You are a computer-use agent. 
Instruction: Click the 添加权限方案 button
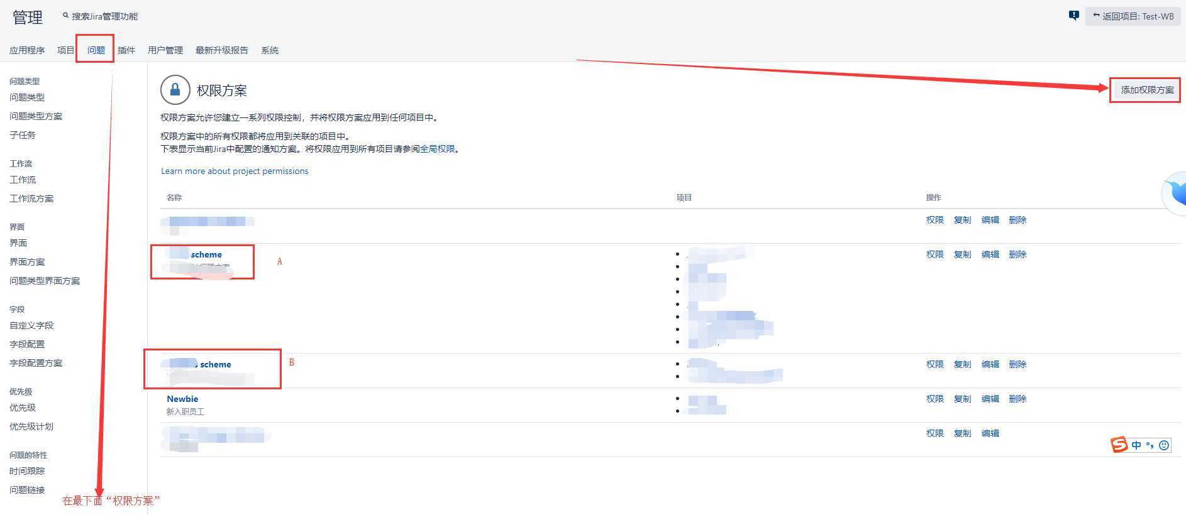(1147, 90)
